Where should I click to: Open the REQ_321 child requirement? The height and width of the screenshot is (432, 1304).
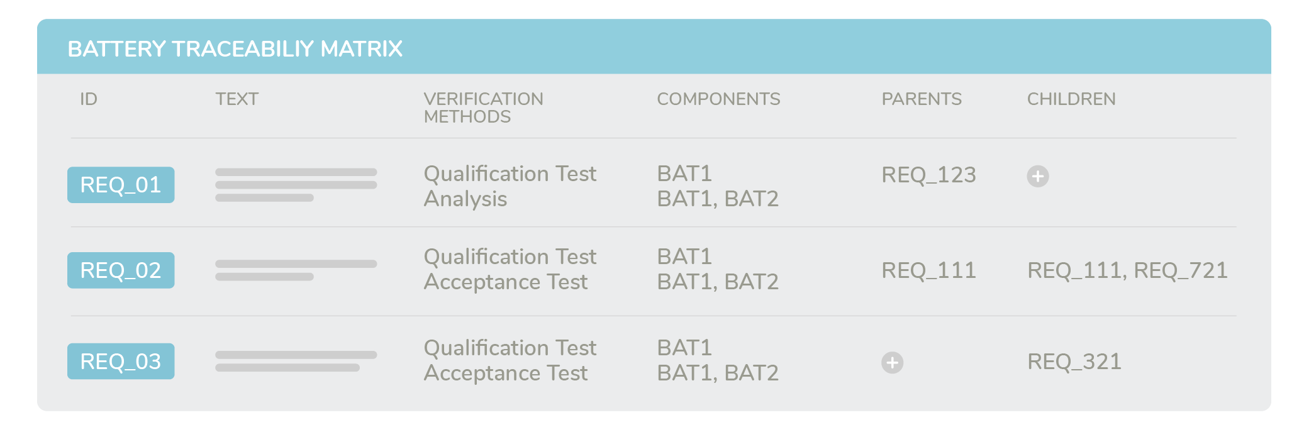point(1074,362)
